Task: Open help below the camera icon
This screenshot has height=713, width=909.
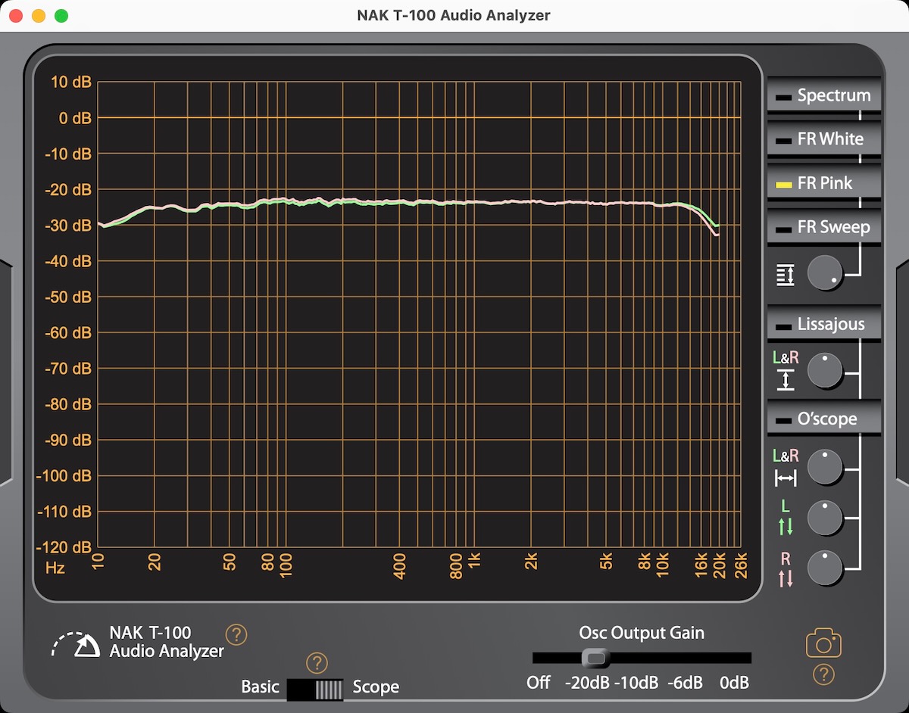Action: click(x=823, y=674)
